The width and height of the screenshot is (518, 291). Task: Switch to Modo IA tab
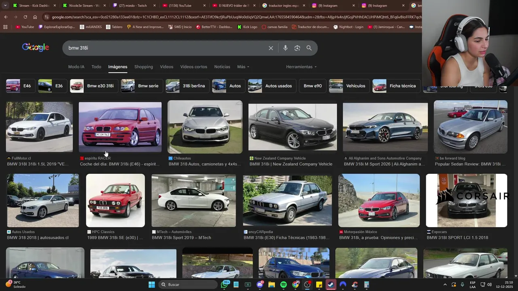point(76,67)
